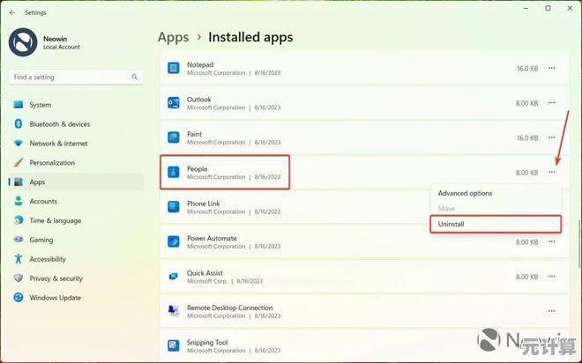Select Advanced options in context menu
The height and width of the screenshot is (363, 582).
[466, 193]
